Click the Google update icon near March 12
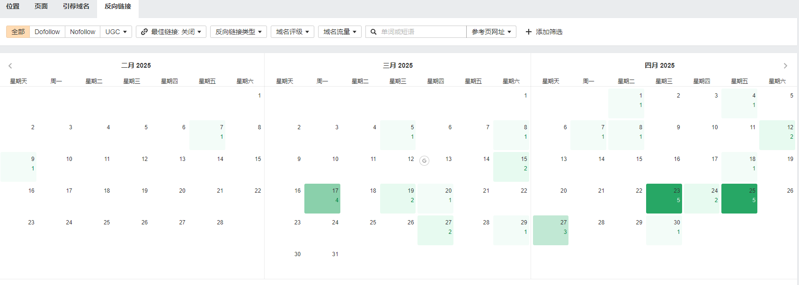799x285 pixels. click(x=425, y=161)
